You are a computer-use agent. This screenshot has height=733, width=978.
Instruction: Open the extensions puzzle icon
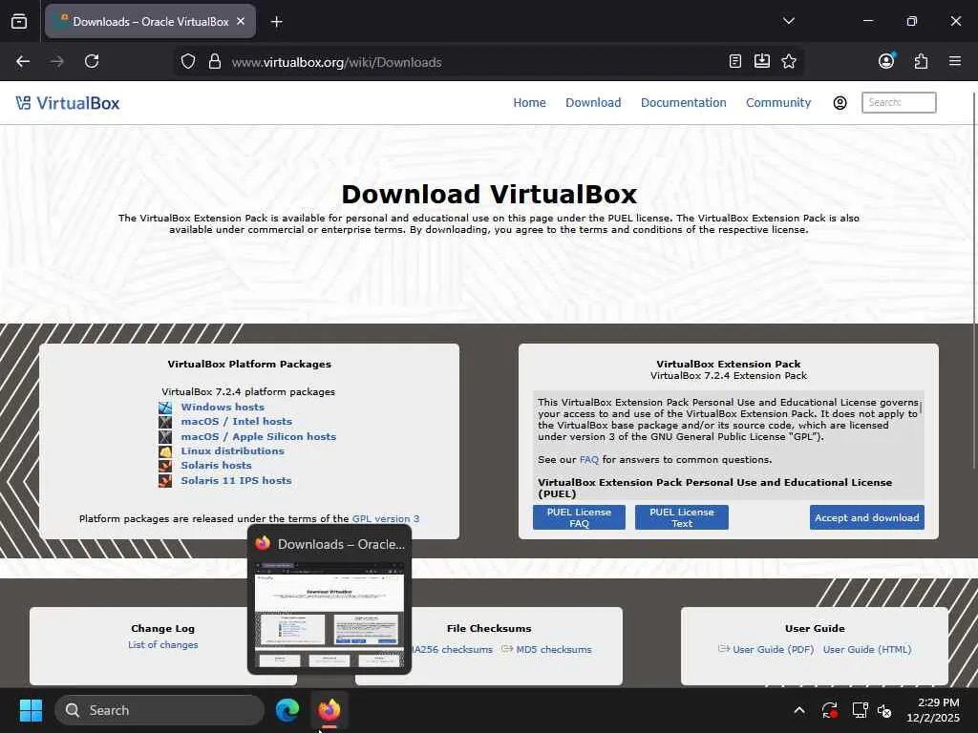click(x=921, y=61)
